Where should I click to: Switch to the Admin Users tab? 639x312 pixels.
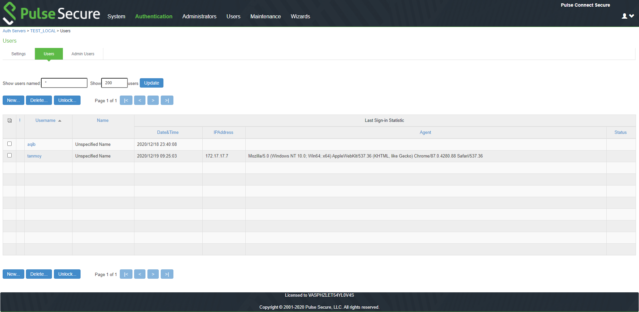click(x=83, y=54)
